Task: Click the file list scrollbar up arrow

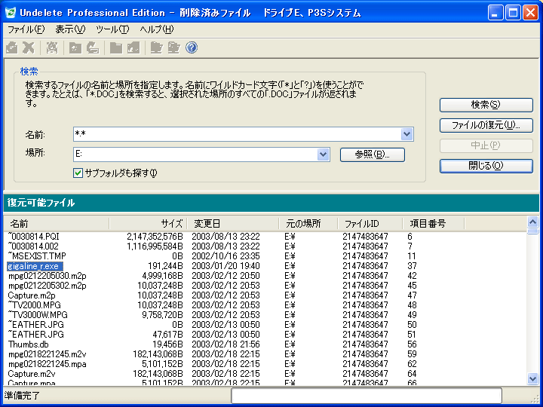Action: [x=532, y=222]
